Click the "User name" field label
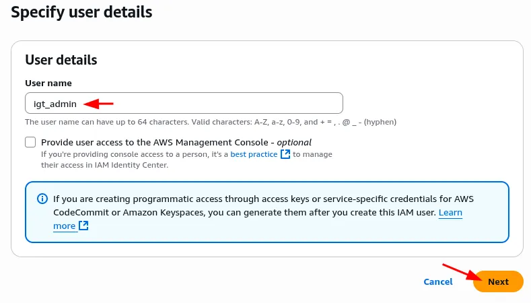Viewport: 531px width, 303px height. pos(48,83)
